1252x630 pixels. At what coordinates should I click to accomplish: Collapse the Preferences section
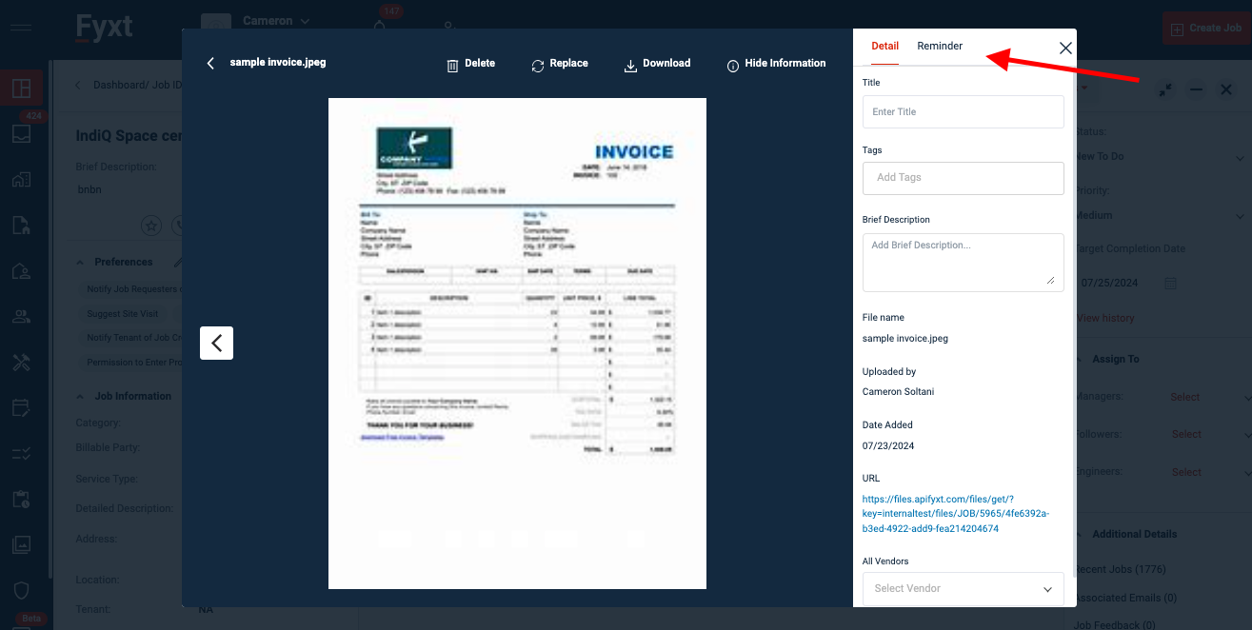(80, 263)
